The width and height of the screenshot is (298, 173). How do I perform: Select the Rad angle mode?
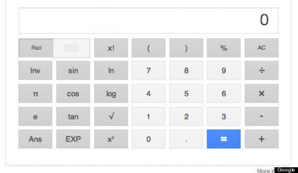pos(36,48)
